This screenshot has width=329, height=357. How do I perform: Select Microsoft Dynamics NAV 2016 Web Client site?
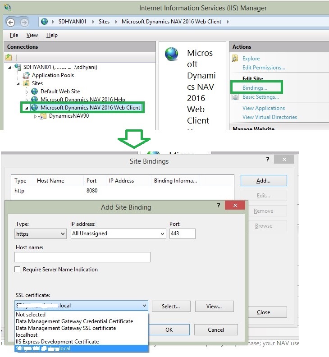coord(91,108)
